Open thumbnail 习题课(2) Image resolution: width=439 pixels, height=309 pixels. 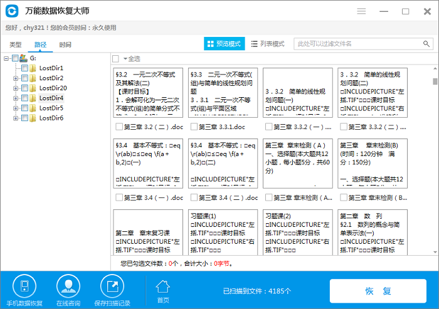298,232
